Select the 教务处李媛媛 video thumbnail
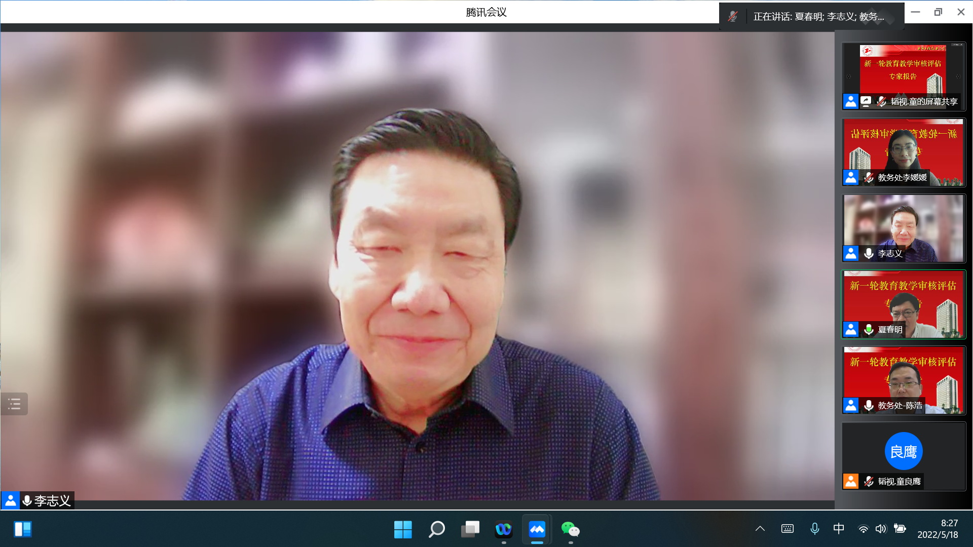 pyautogui.click(x=903, y=152)
